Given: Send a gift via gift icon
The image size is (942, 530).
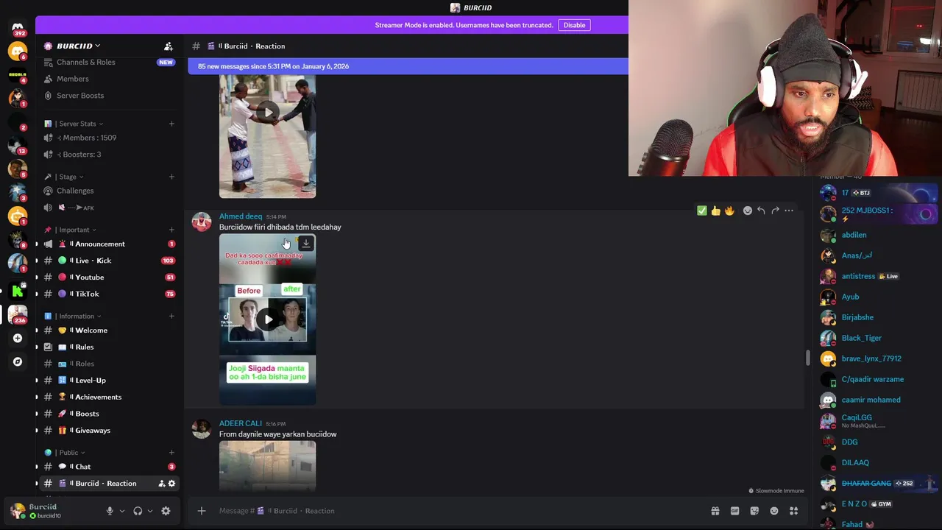Looking at the screenshot, I should 715,511.
